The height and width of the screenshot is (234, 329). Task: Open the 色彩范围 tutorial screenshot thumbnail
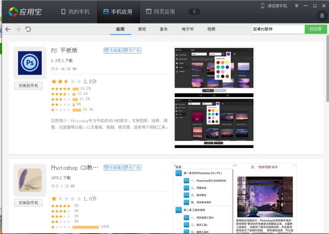(265, 198)
